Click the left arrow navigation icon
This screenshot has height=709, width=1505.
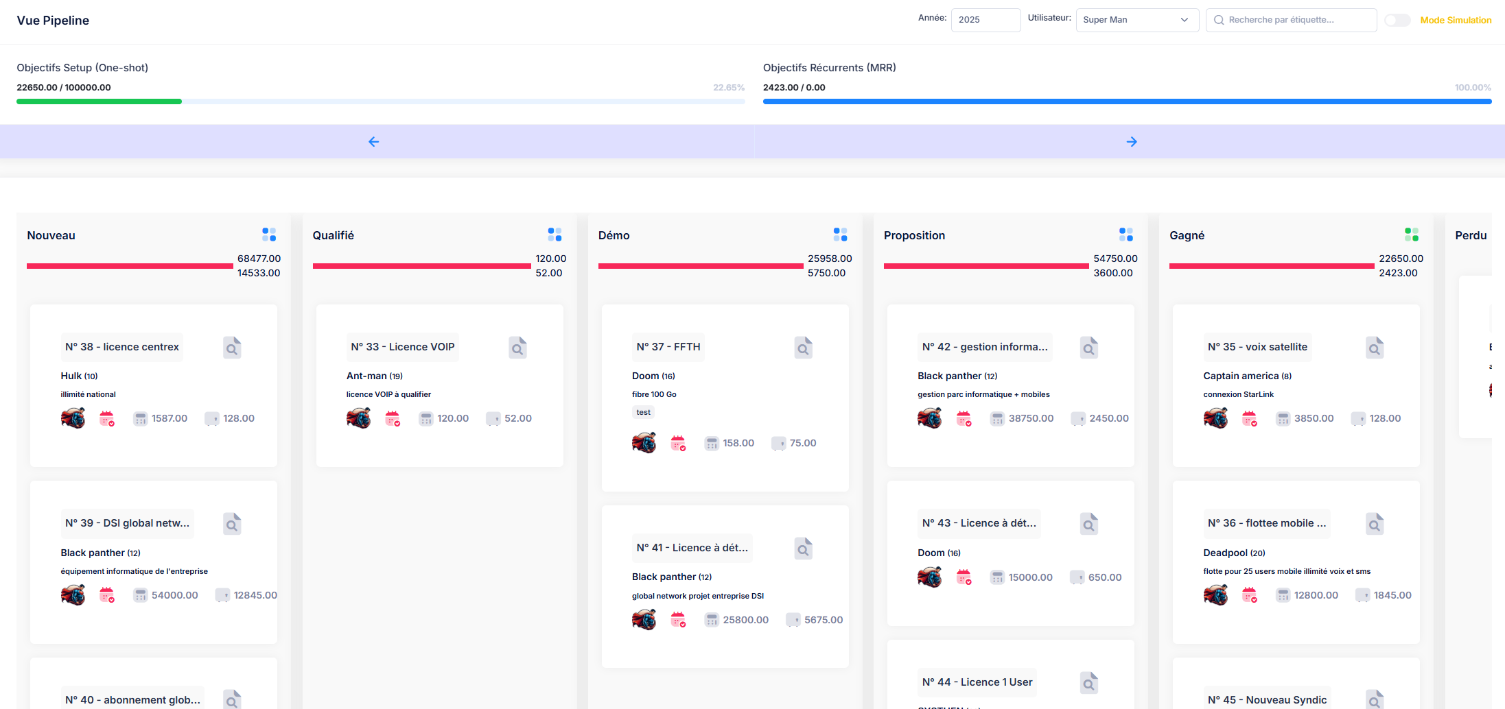point(373,142)
